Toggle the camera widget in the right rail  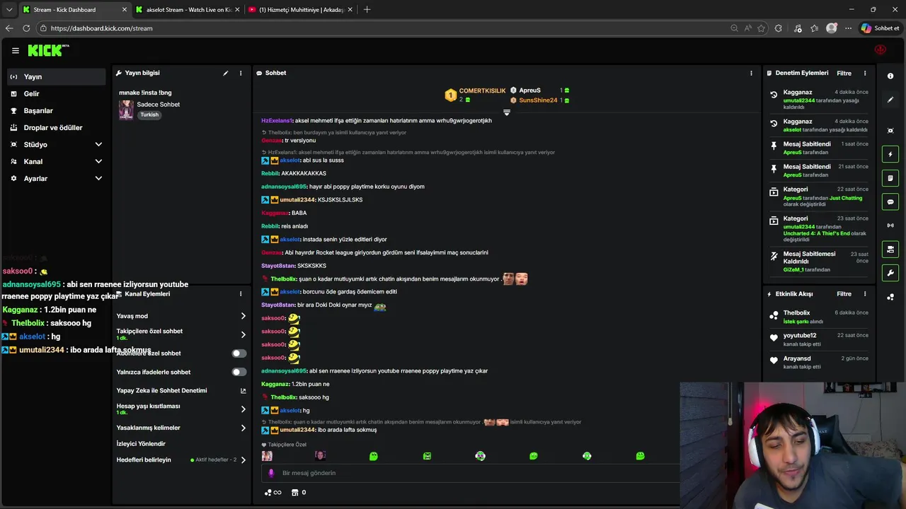click(890, 249)
